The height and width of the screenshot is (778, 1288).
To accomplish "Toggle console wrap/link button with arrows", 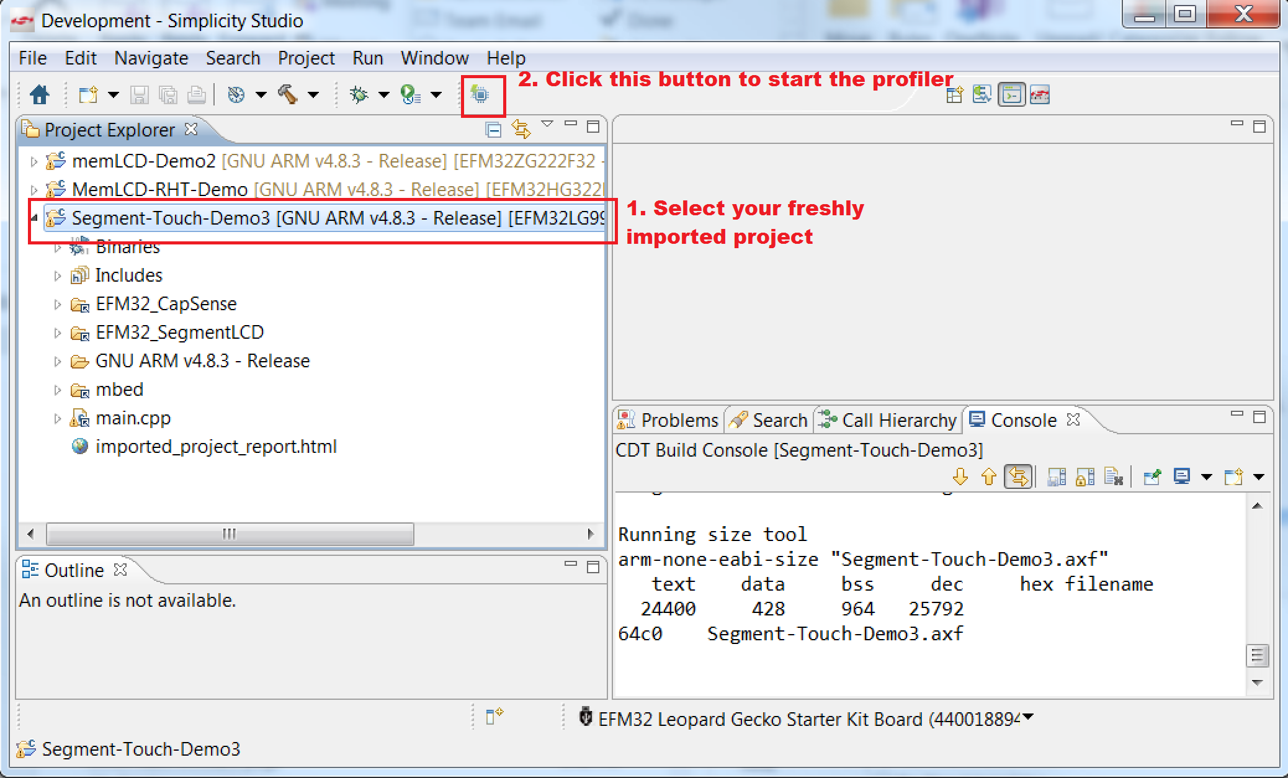I will pos(1018,477).
